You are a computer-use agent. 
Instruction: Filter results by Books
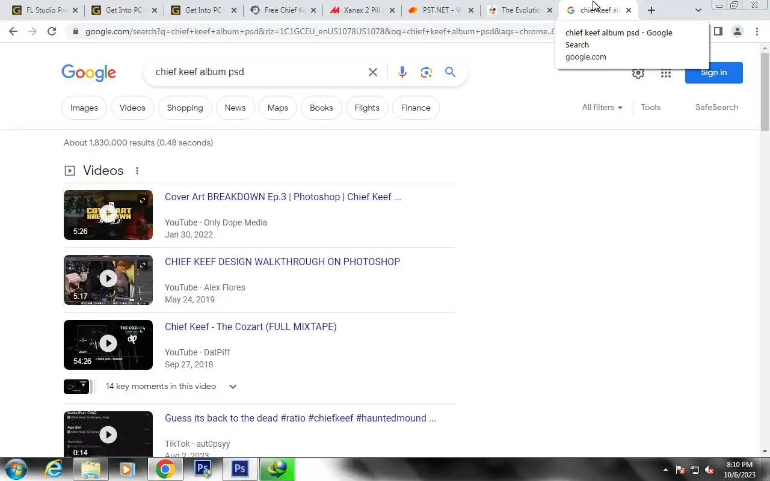[321, 108]
